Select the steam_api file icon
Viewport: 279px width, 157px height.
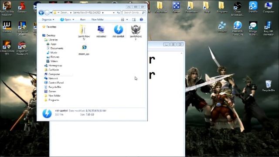[84, 50]
